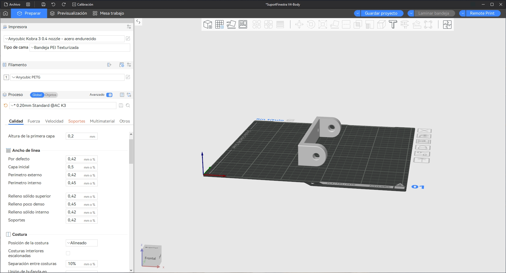Viewport: 506px width, 273px height.
Task: Click the Altura de la primera capa field
Action: [x=77, y=136]
